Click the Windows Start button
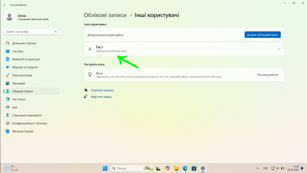 click(x=105, y=168)
